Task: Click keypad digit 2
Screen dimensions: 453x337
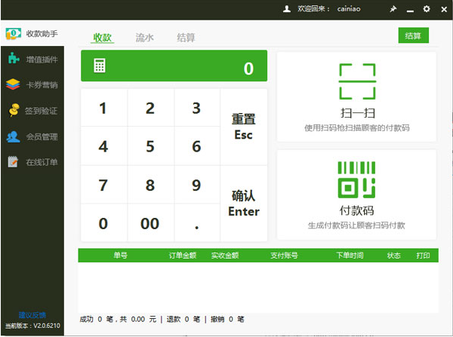Action: (x=150, y=108)
